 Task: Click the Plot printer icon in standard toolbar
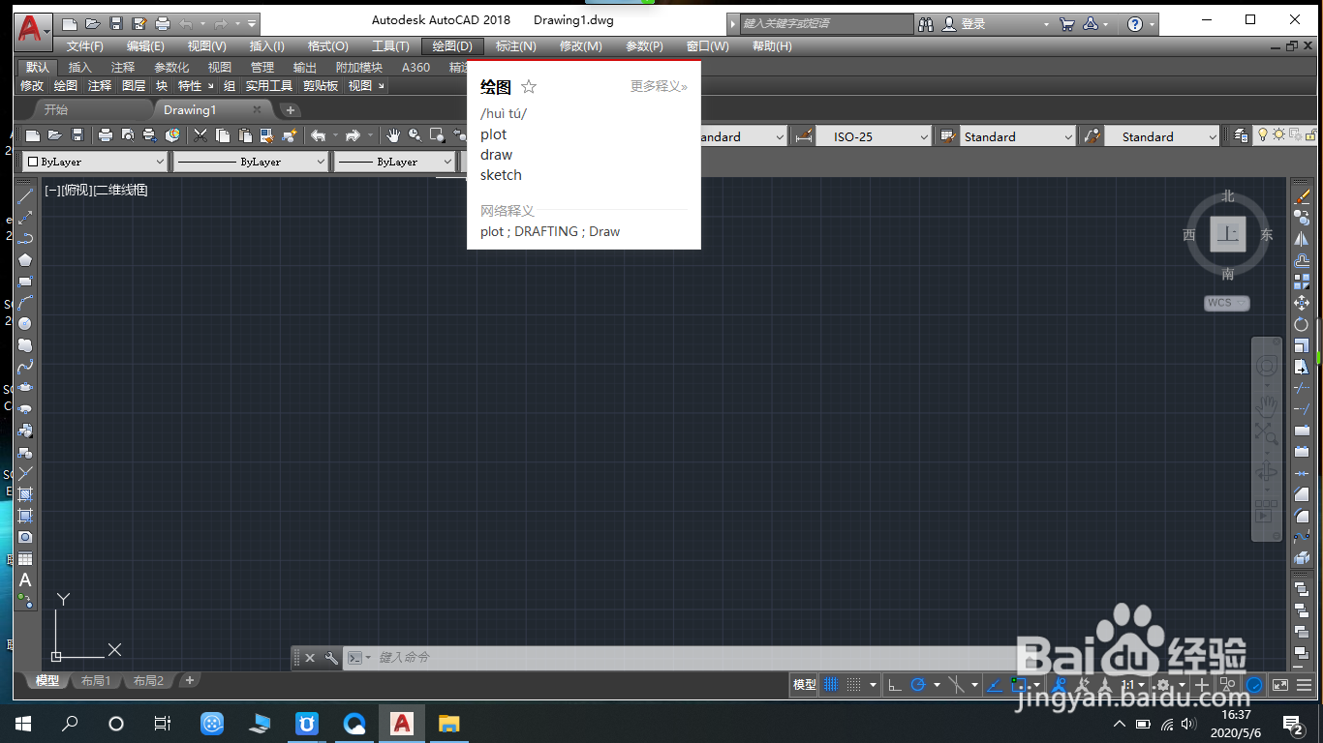(106, 136)
